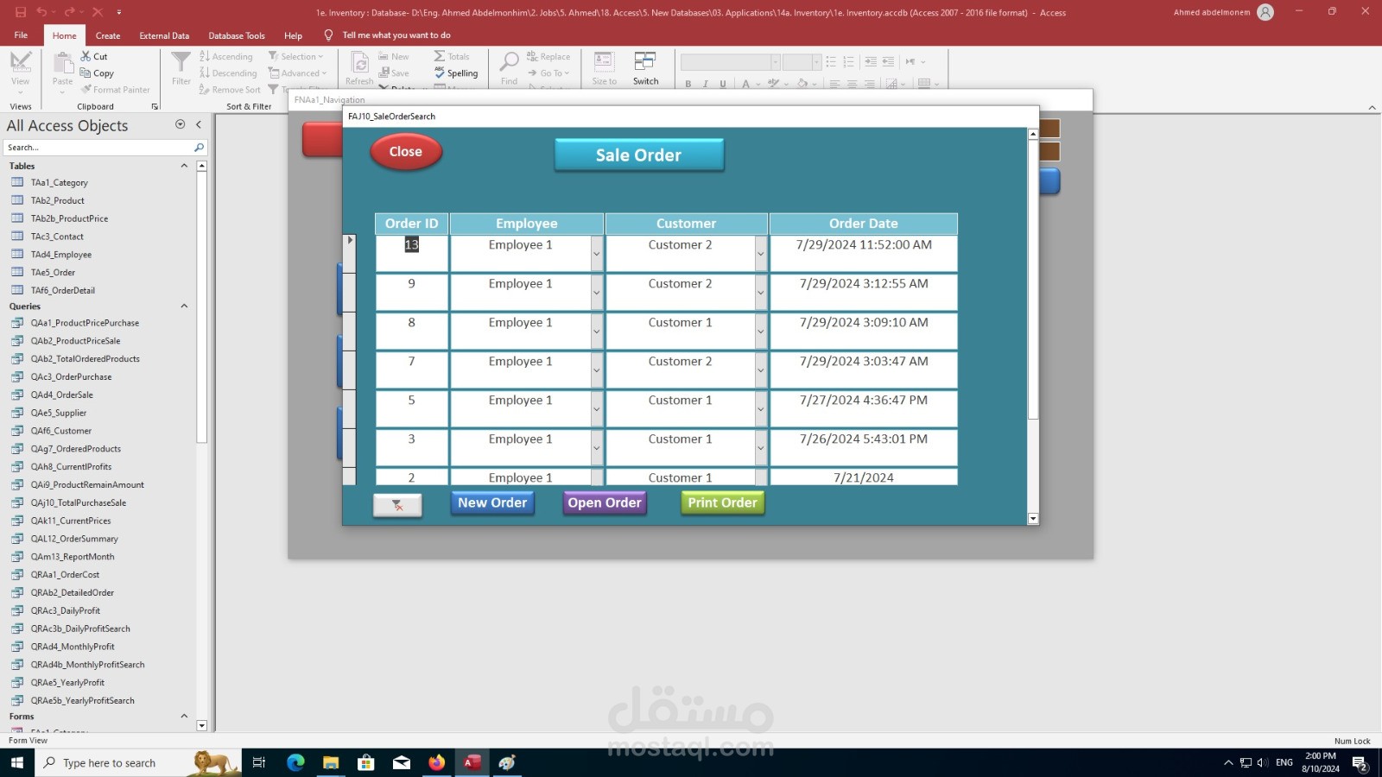This screenshot has width=1382, height=777.
Task: Open Customer dropdown for order 3
Action: pyautogui.click(x=760, y=448)
